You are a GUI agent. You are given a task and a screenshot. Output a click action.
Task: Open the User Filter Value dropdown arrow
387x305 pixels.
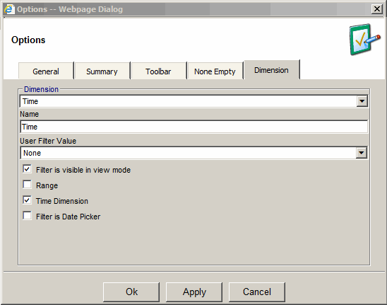click(362, 153)
